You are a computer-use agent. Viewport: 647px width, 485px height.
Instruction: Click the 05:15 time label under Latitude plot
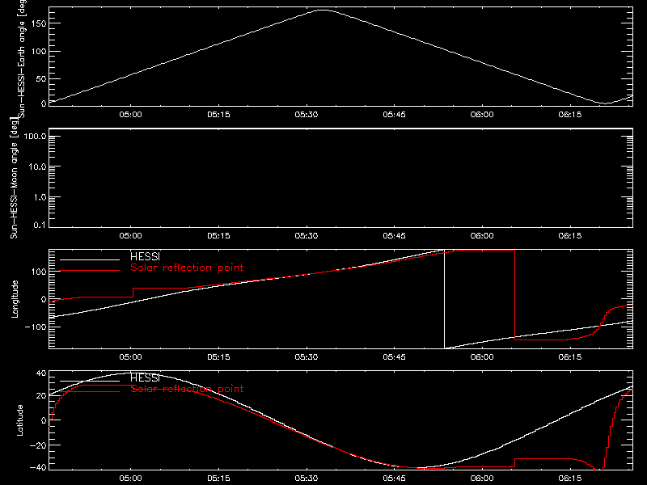[x=218, y=479]
